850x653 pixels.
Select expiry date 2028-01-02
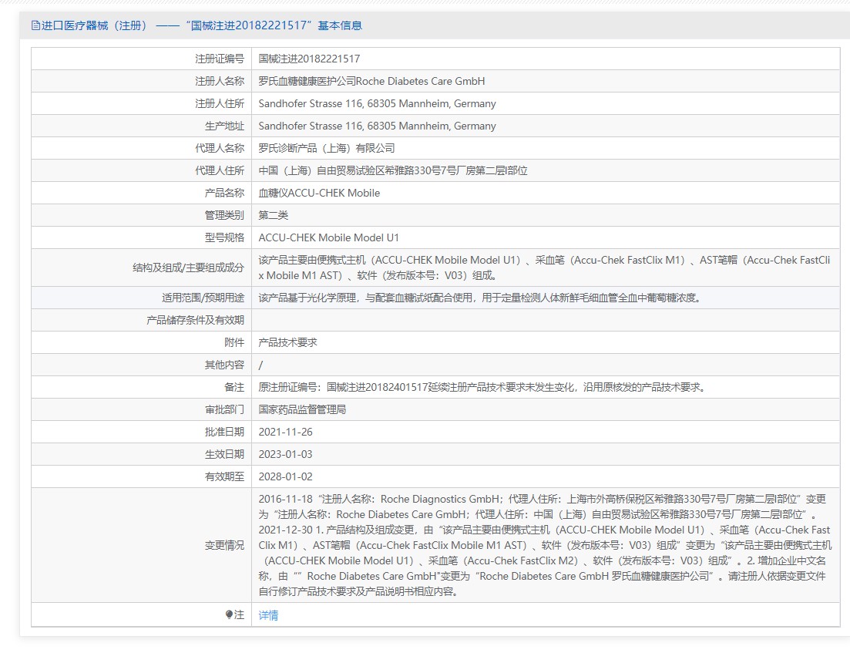286,476
